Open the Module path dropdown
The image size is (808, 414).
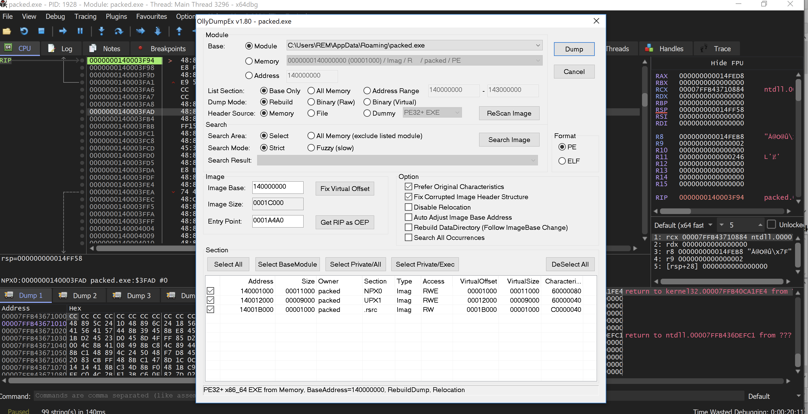click(538, 45)
